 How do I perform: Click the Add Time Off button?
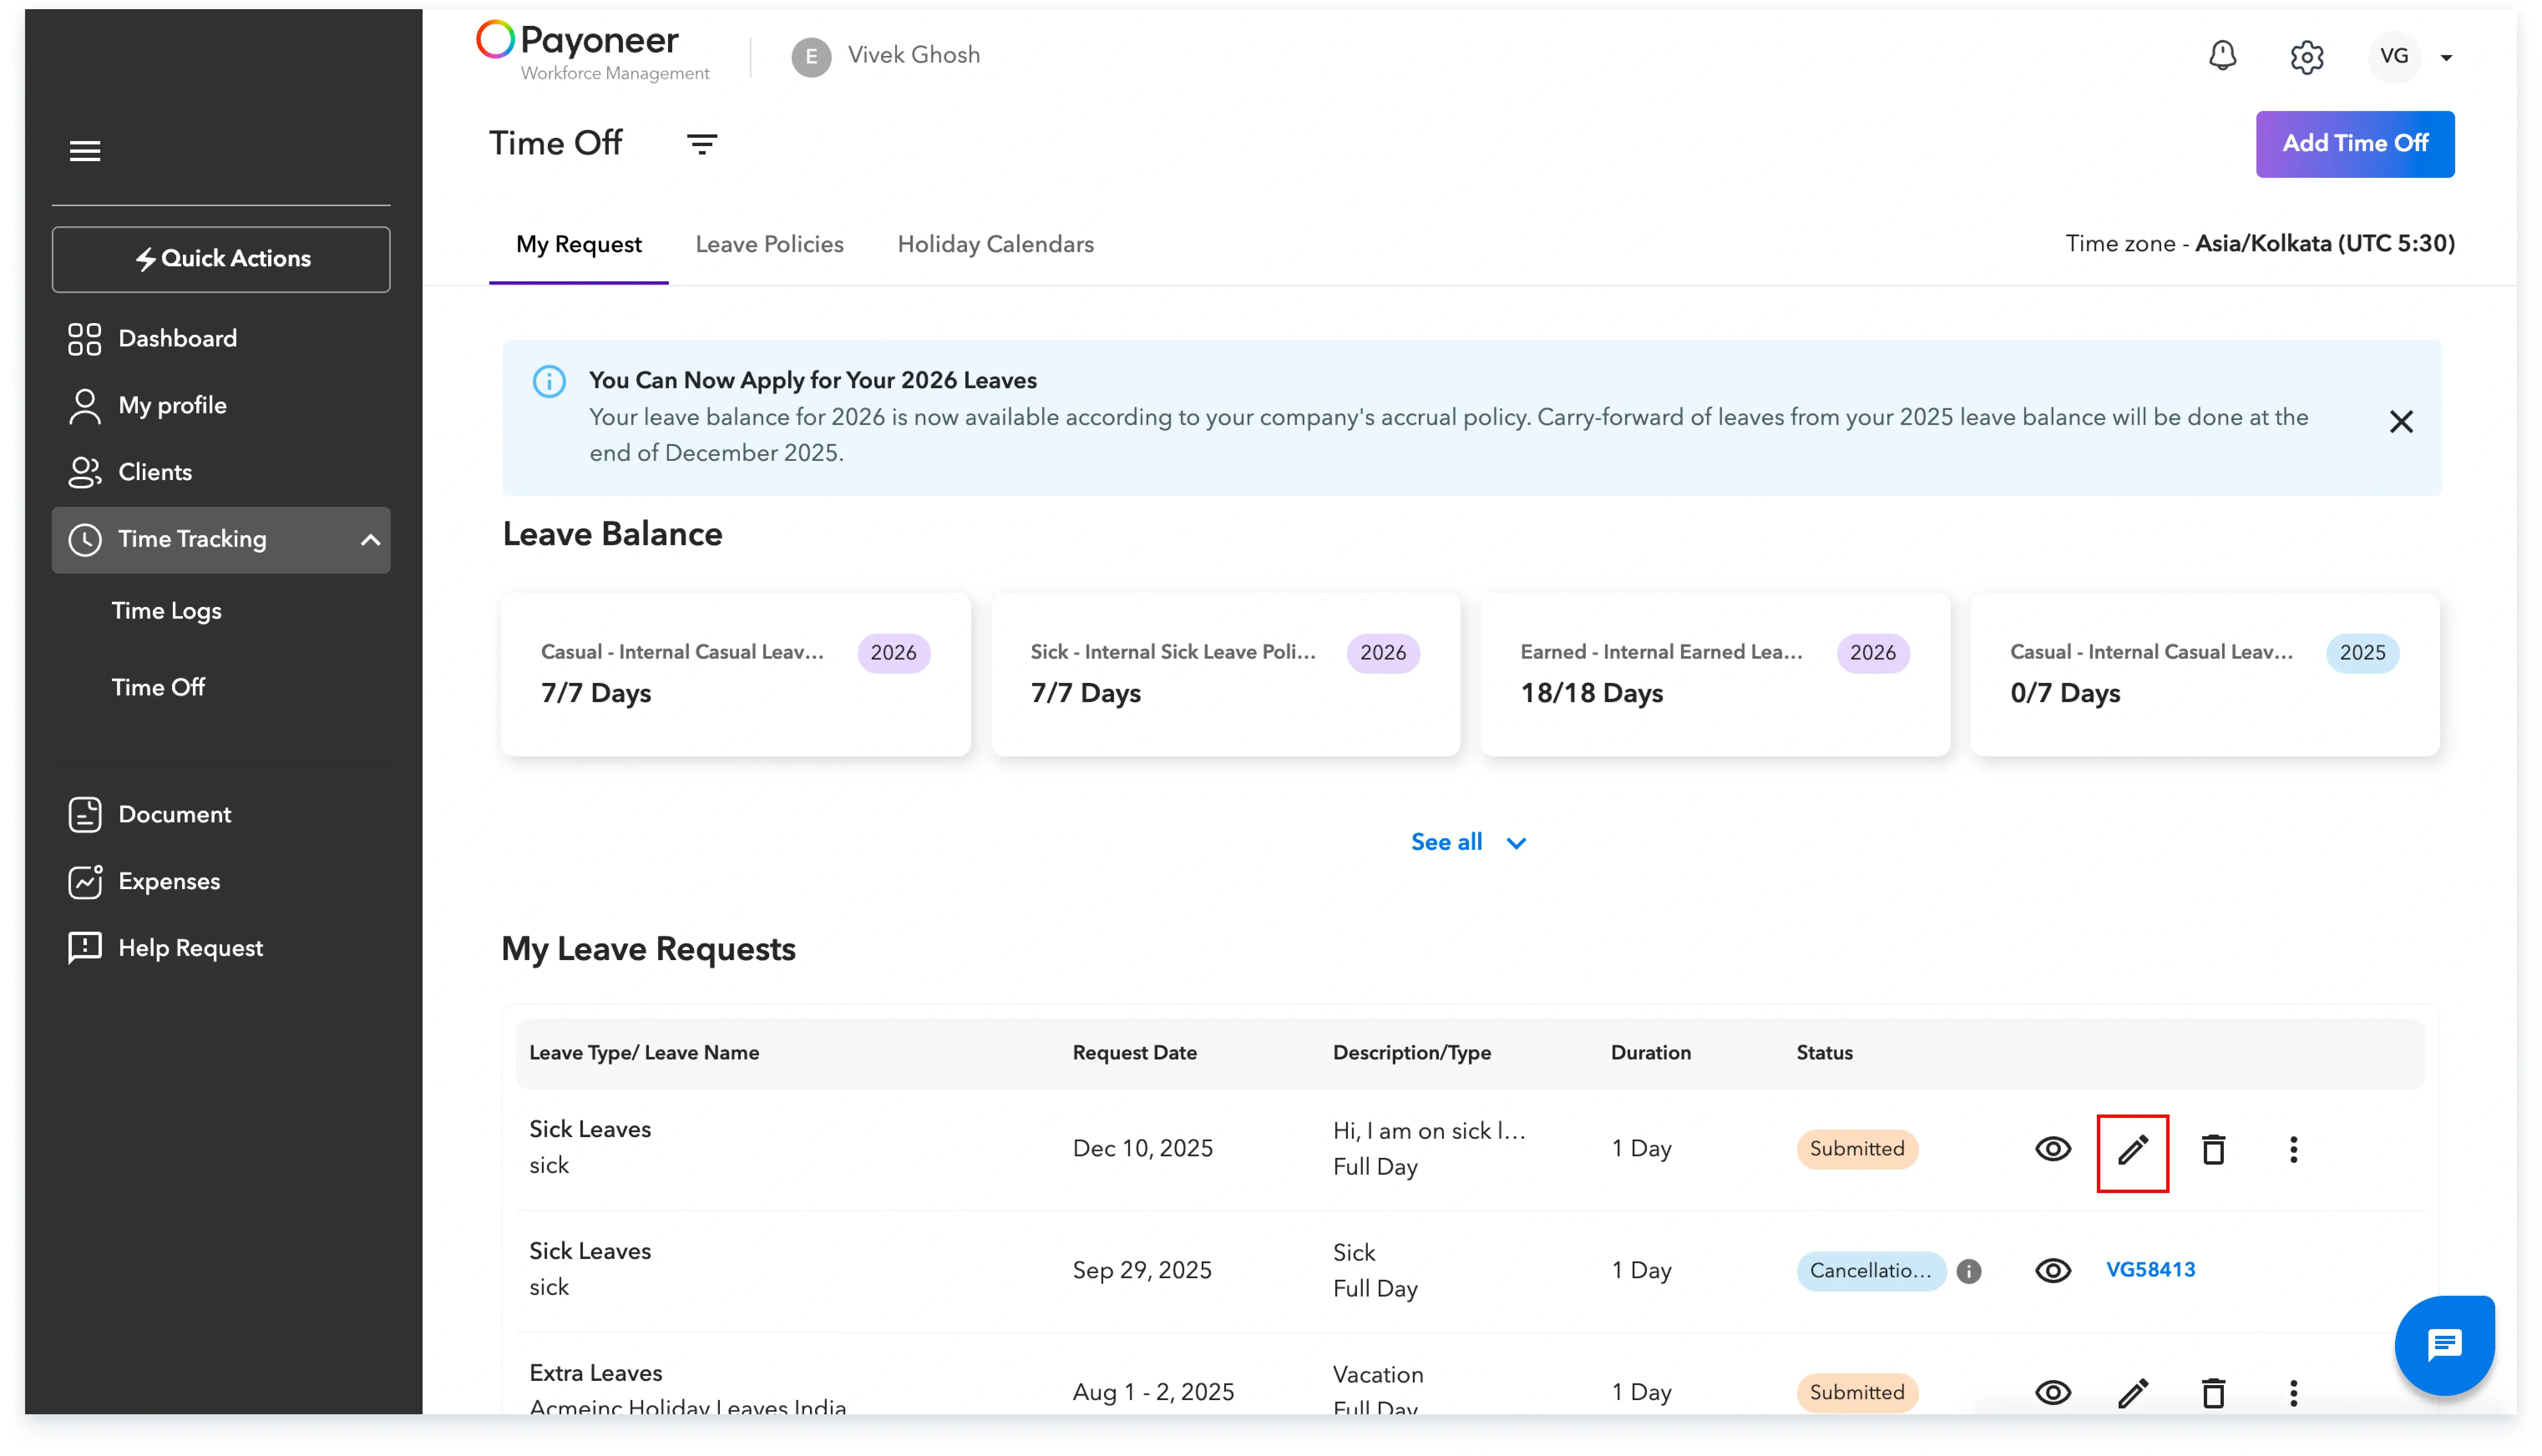[2354, 144]
